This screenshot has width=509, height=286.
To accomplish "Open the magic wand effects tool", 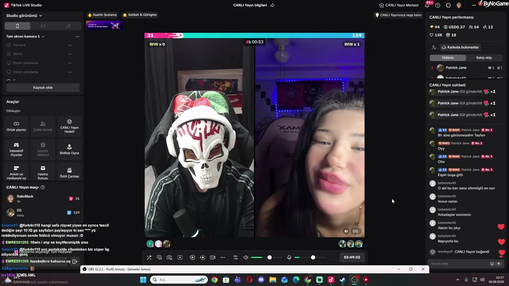I will coord(149,257).
